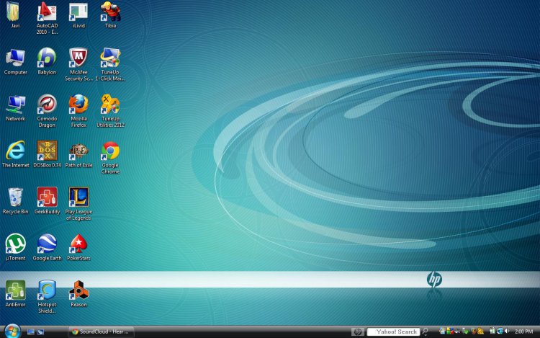Open the iLivid desktop shortcut
The width and height of the screenshot is (540, 338).
pos(78,15)
